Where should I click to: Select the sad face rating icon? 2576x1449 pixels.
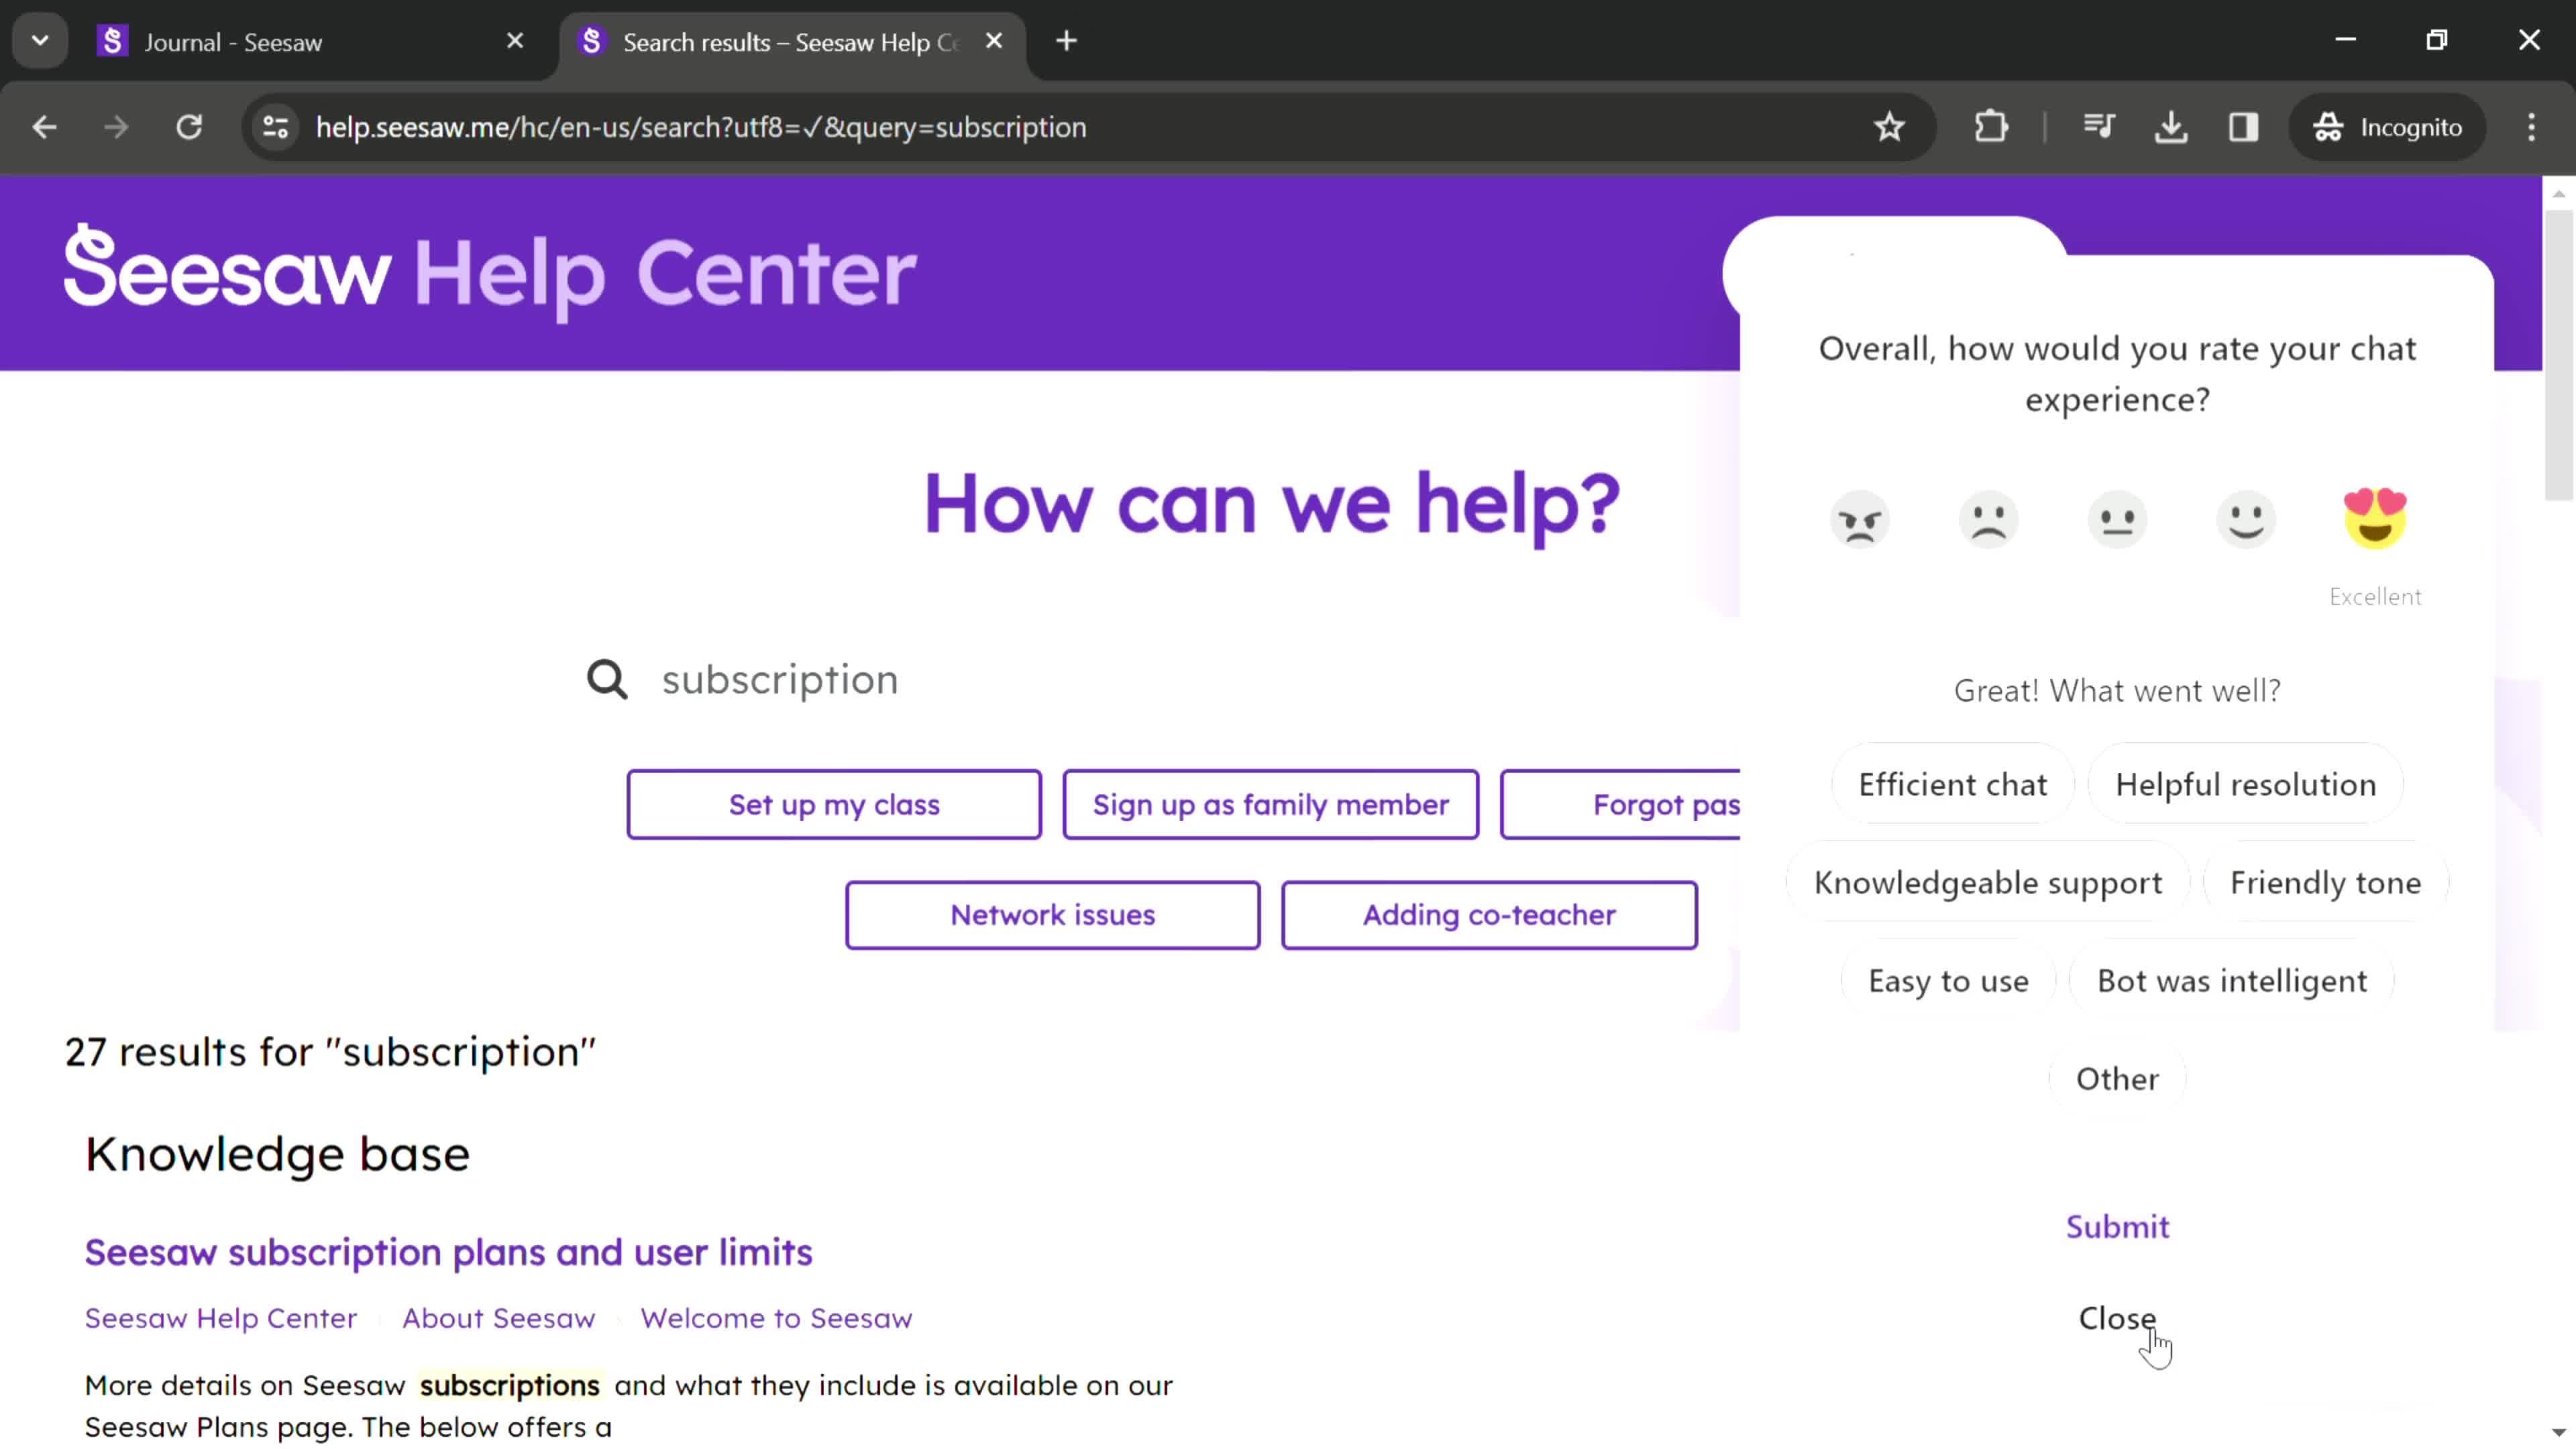tap(1988, 519)
